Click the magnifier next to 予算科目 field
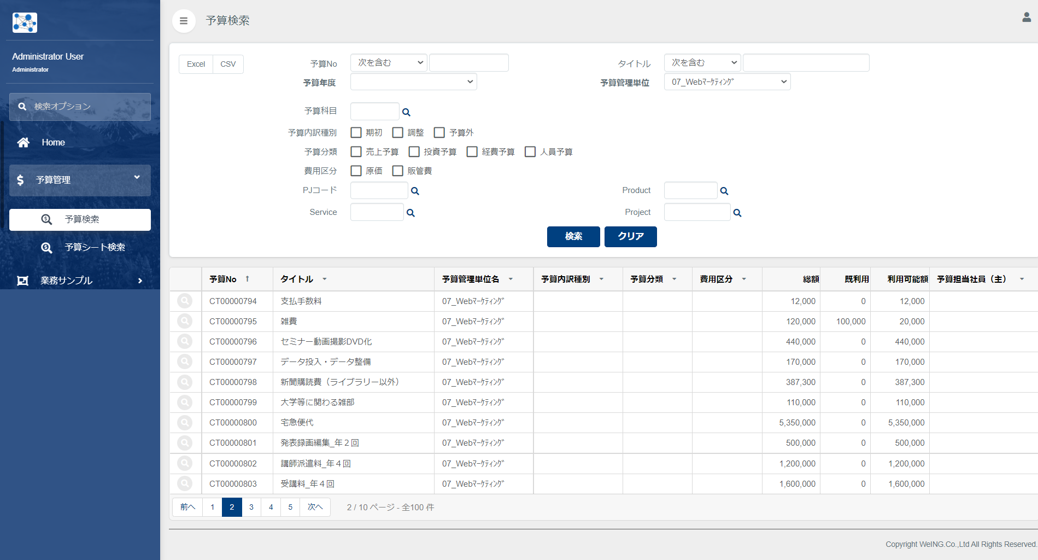This screenshot has height=560, width=1038. pos(406,112)
